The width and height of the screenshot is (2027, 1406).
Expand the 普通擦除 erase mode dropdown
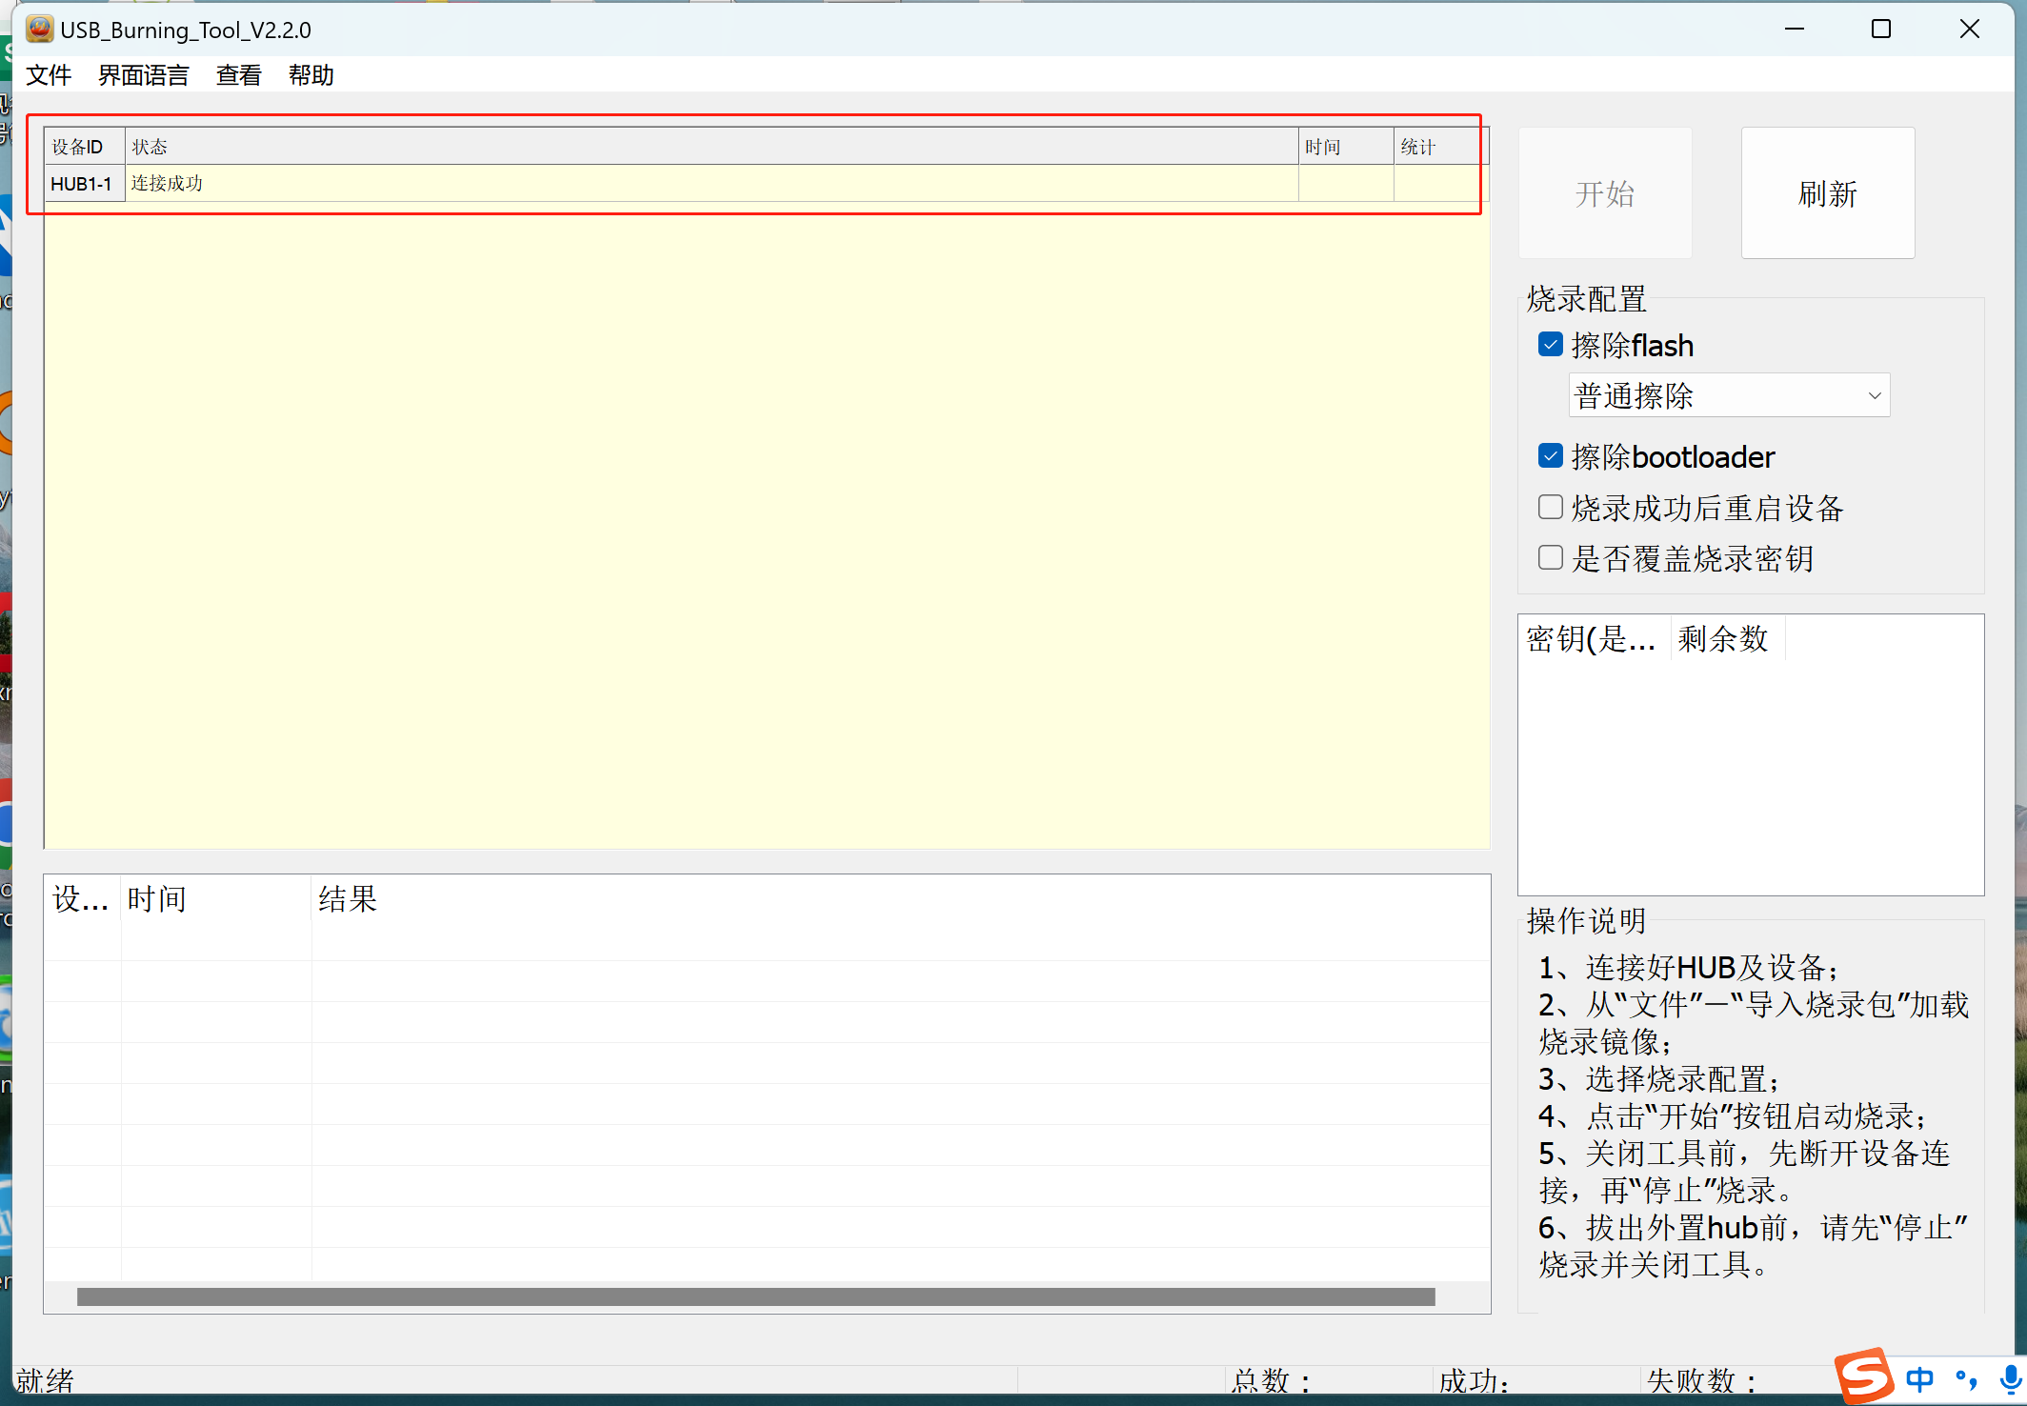pyautogui.click(x=1728, y=395)
